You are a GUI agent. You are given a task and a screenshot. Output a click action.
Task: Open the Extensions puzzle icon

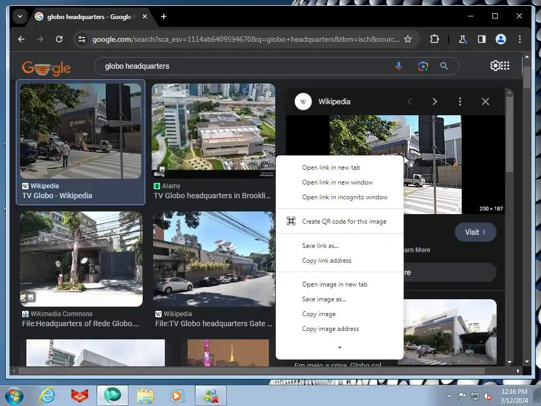click(x=434, y=39)
